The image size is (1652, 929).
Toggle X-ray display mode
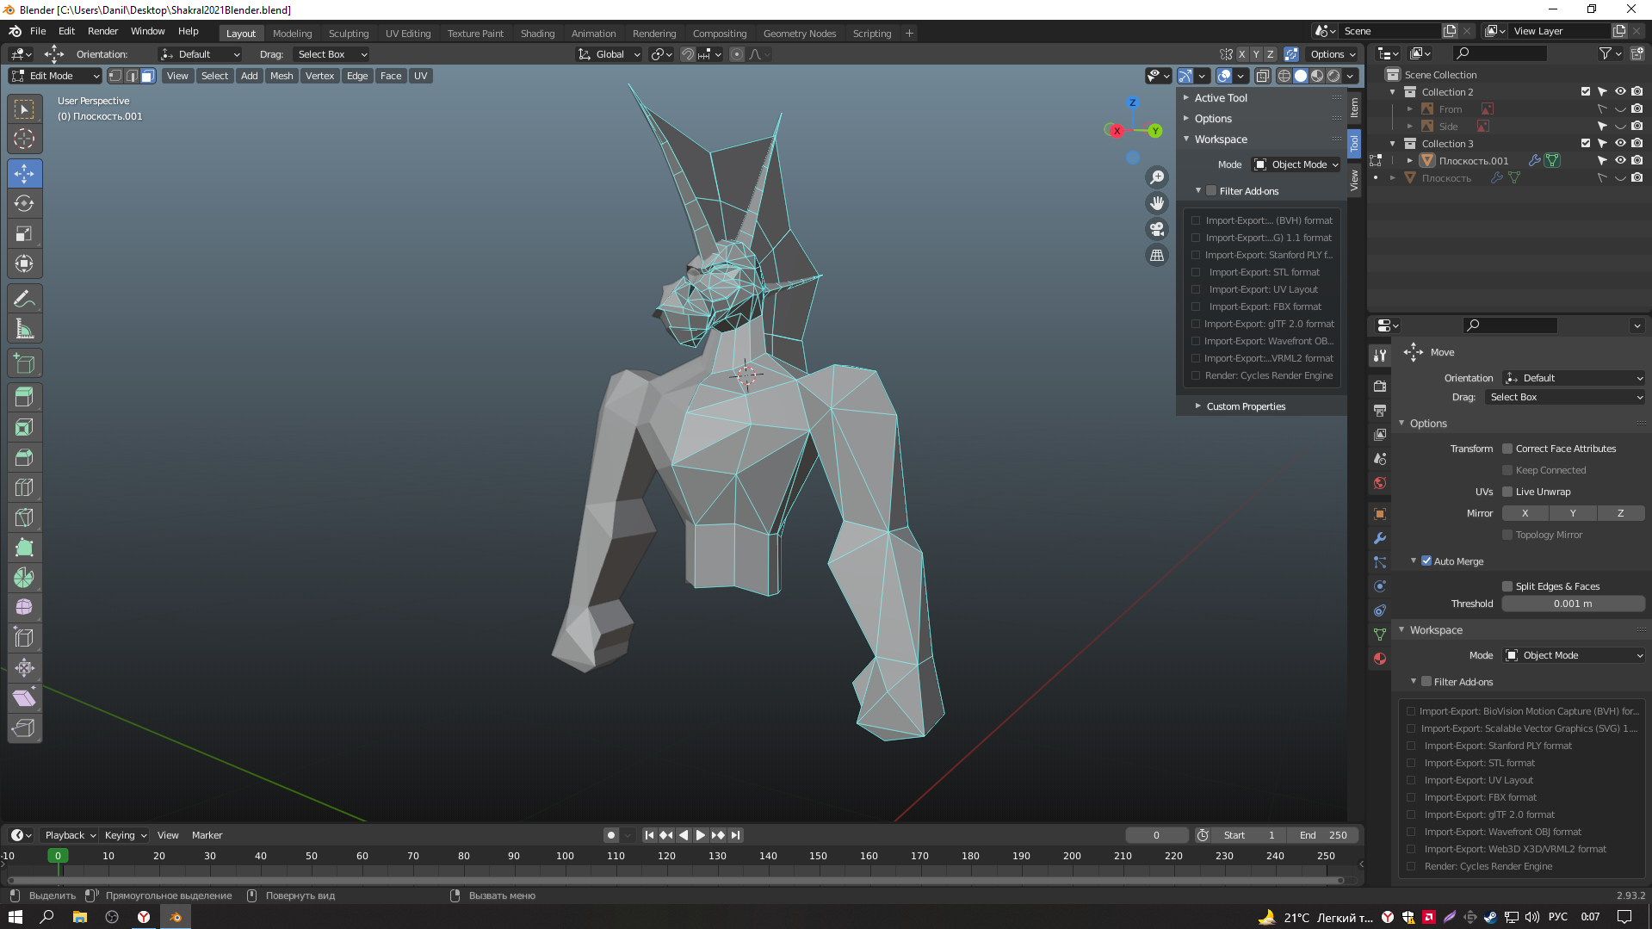pyautogui.click(x=1262, y=76)
